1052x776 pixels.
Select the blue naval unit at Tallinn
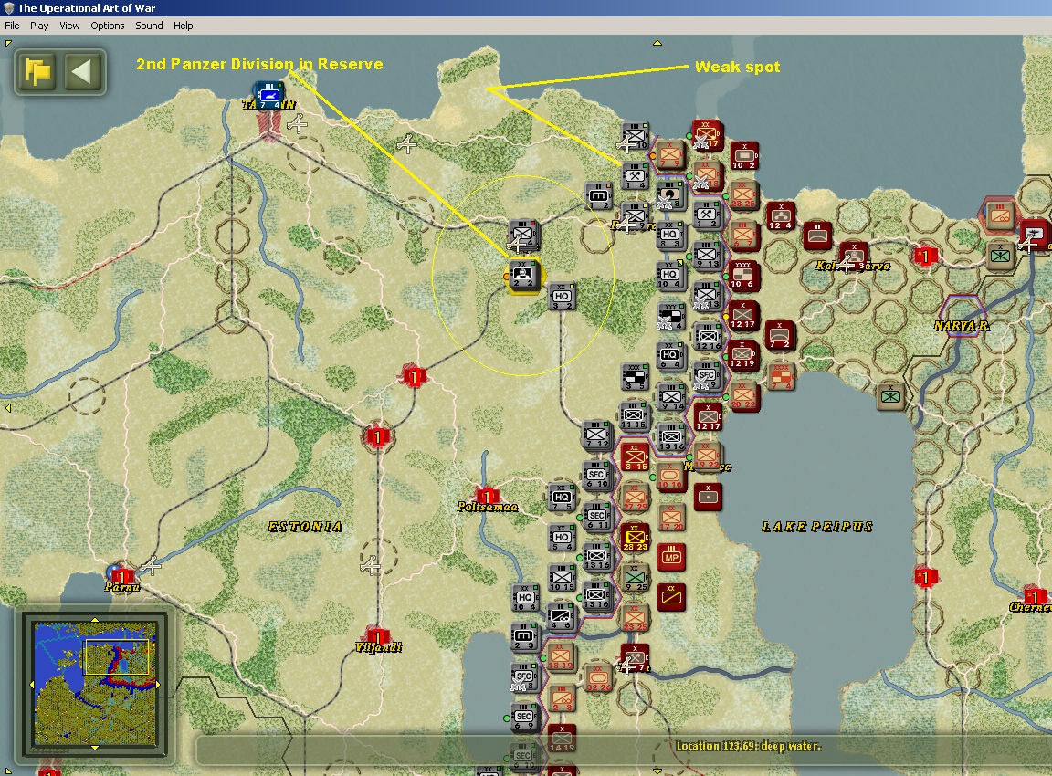(268, 95)
